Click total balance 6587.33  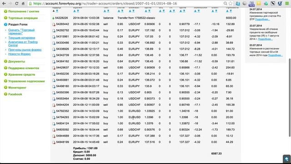point(216,154)
